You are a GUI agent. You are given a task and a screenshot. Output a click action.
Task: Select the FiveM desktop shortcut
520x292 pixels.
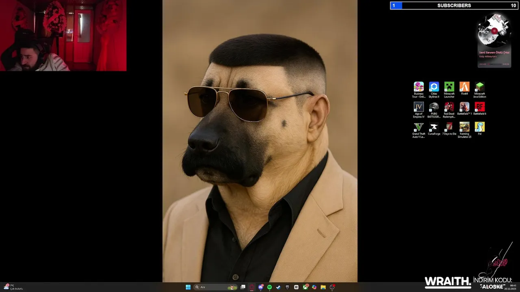[x=464, y=88]
